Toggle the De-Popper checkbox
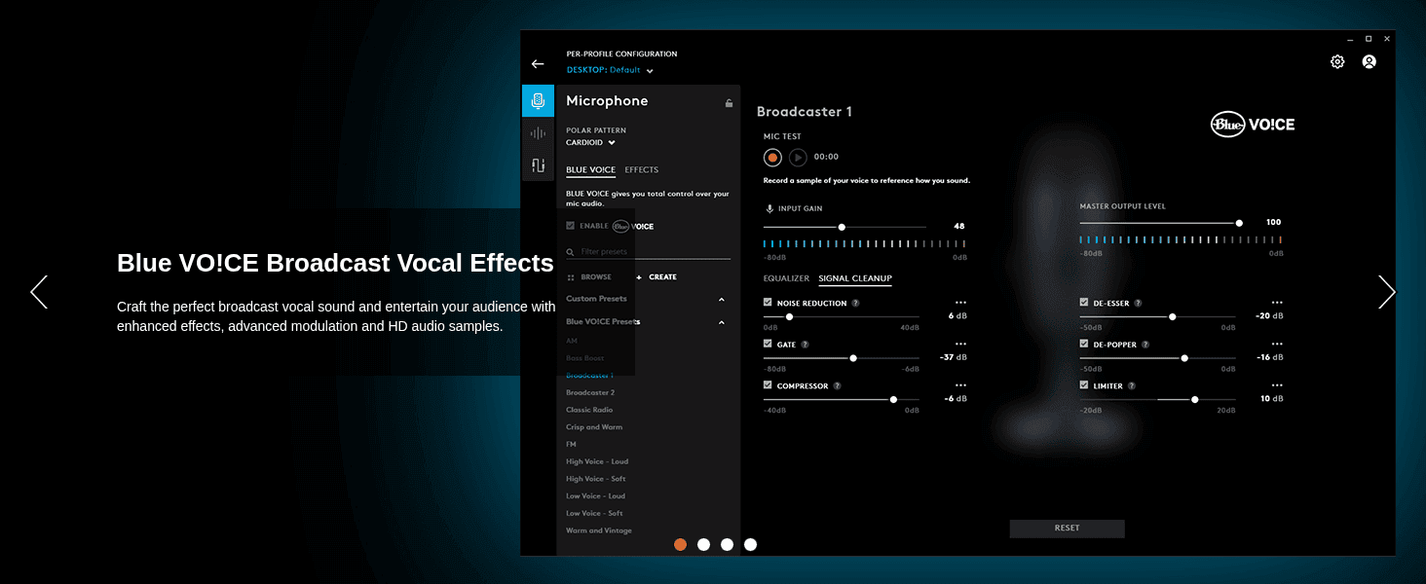This screenshot has width=1426, height=584. pos(1084,345)
